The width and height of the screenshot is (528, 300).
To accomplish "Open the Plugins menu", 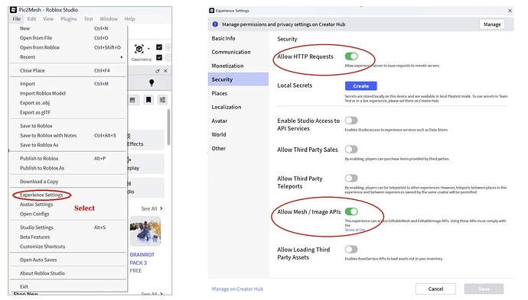I will pyautogui.click(x=69, y=19).
